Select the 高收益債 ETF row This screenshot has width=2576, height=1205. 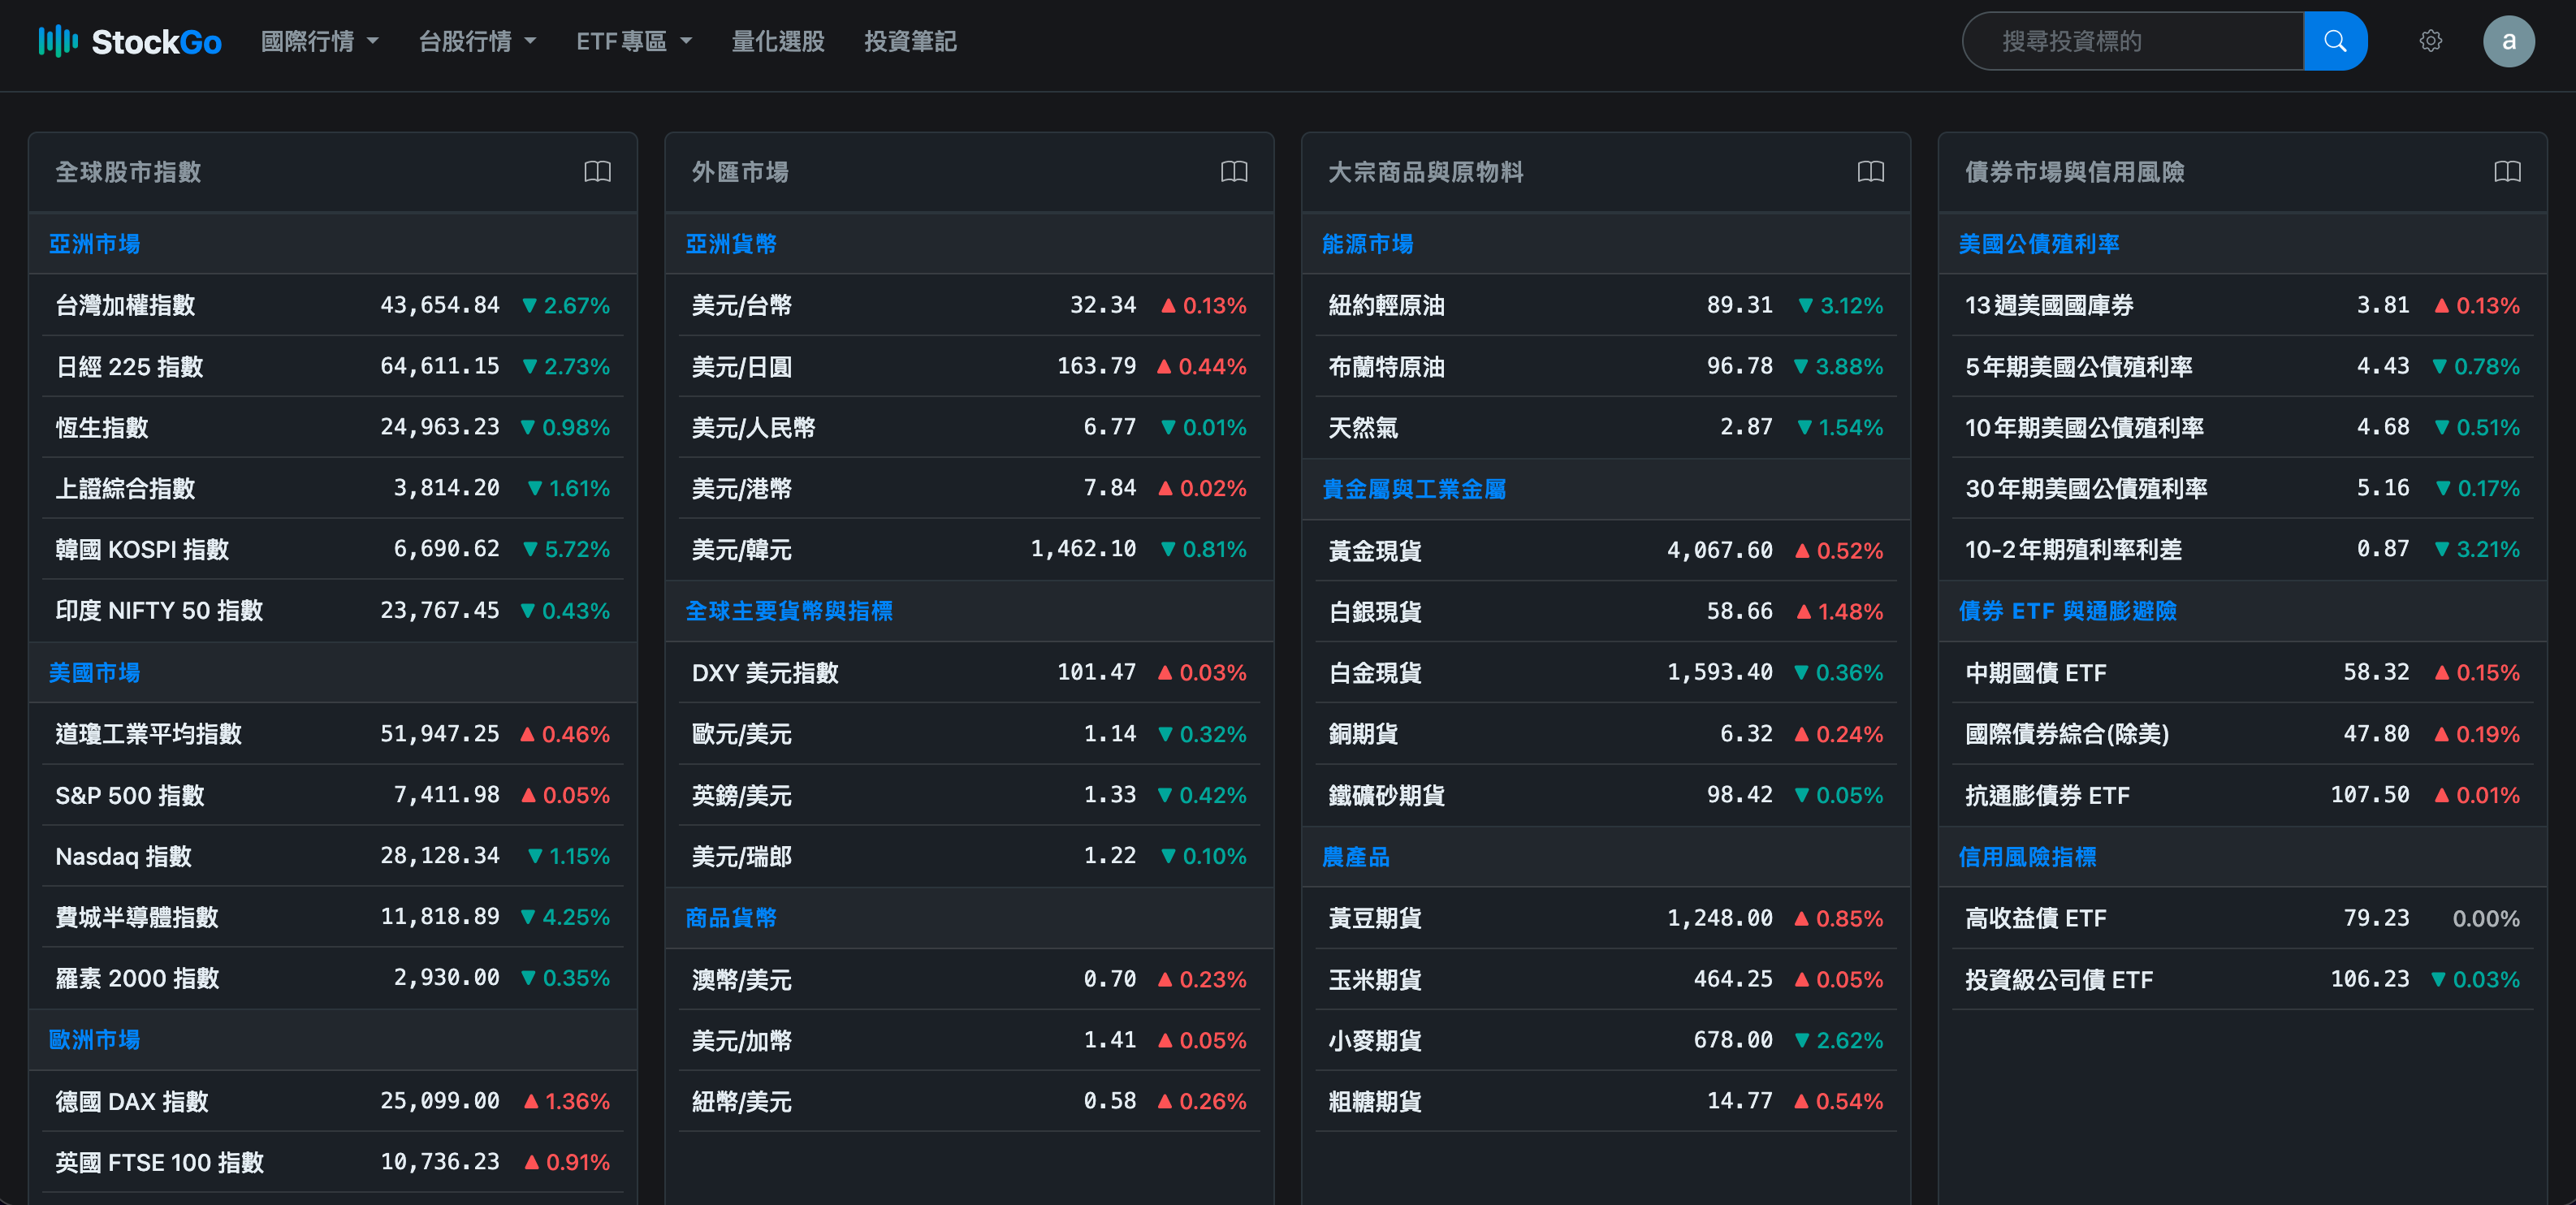click(2243, 918)
